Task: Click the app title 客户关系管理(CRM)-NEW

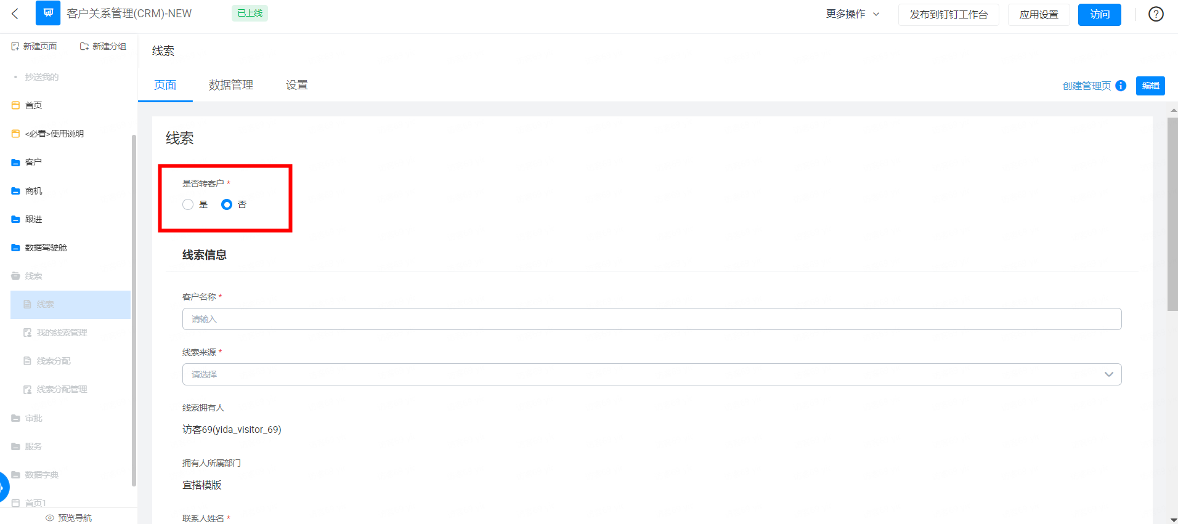Action: pos(129,14)
